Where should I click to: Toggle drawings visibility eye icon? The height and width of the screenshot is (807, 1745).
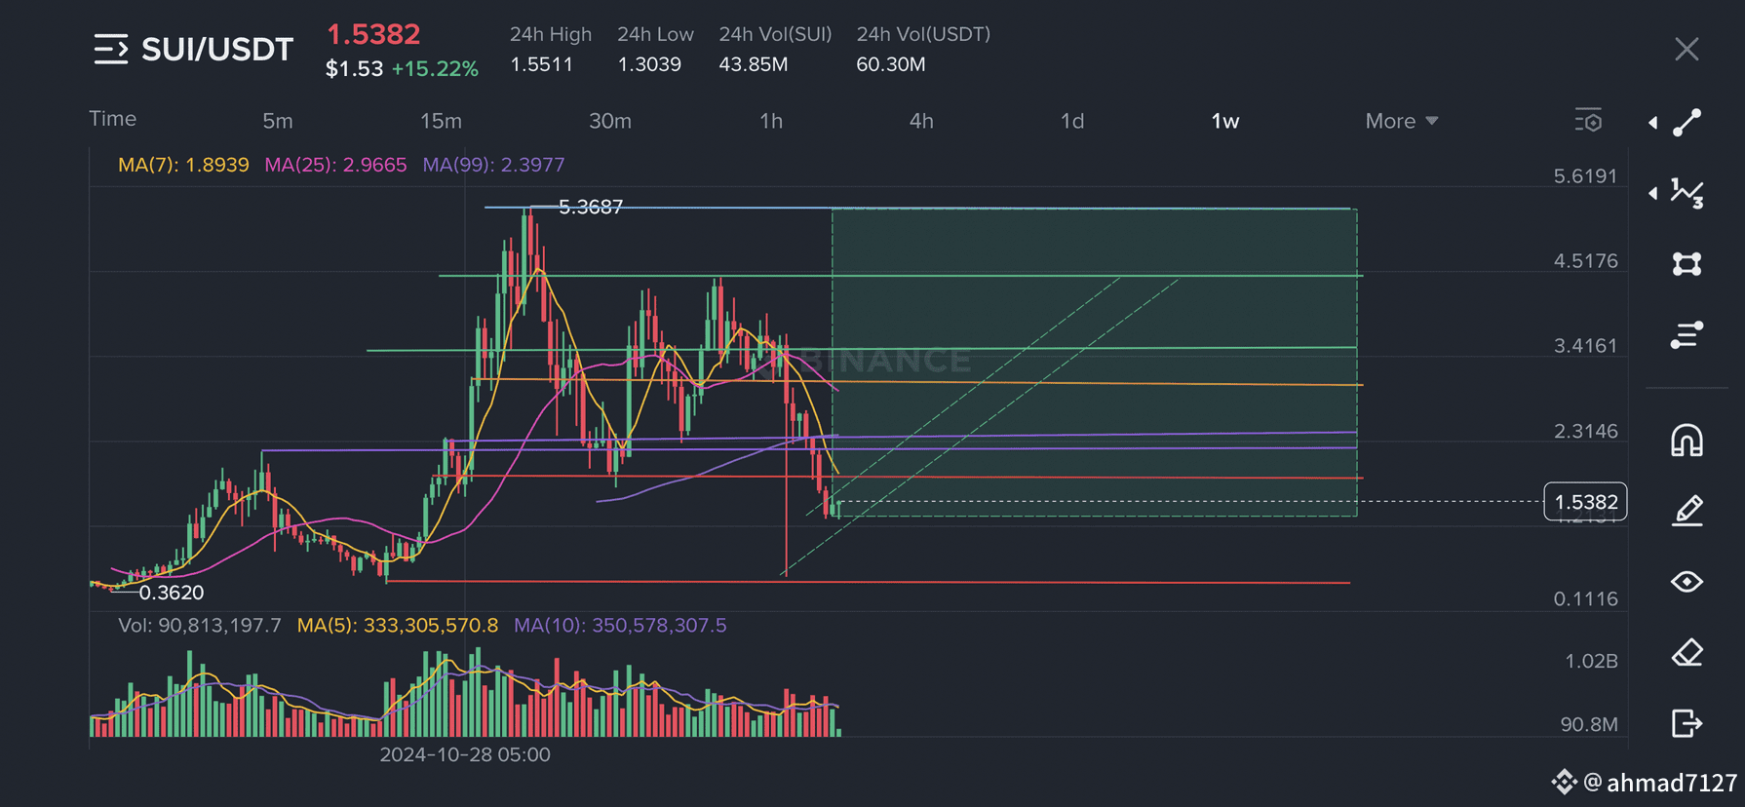pyautogui.click(x=1687, y=582)
